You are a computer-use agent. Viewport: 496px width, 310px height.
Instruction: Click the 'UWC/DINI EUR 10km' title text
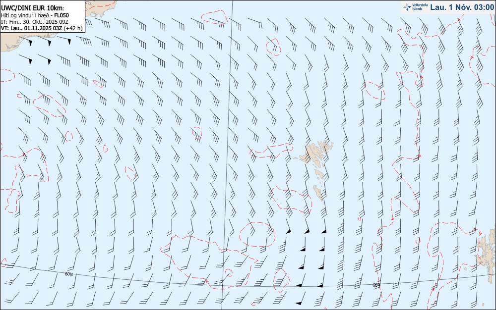(x=32, y=8)
